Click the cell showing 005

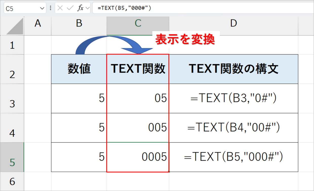click(138, 128)
